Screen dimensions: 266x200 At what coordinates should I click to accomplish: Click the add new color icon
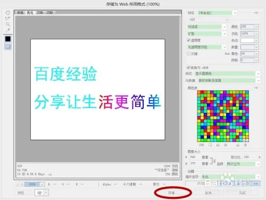point(238,145)
